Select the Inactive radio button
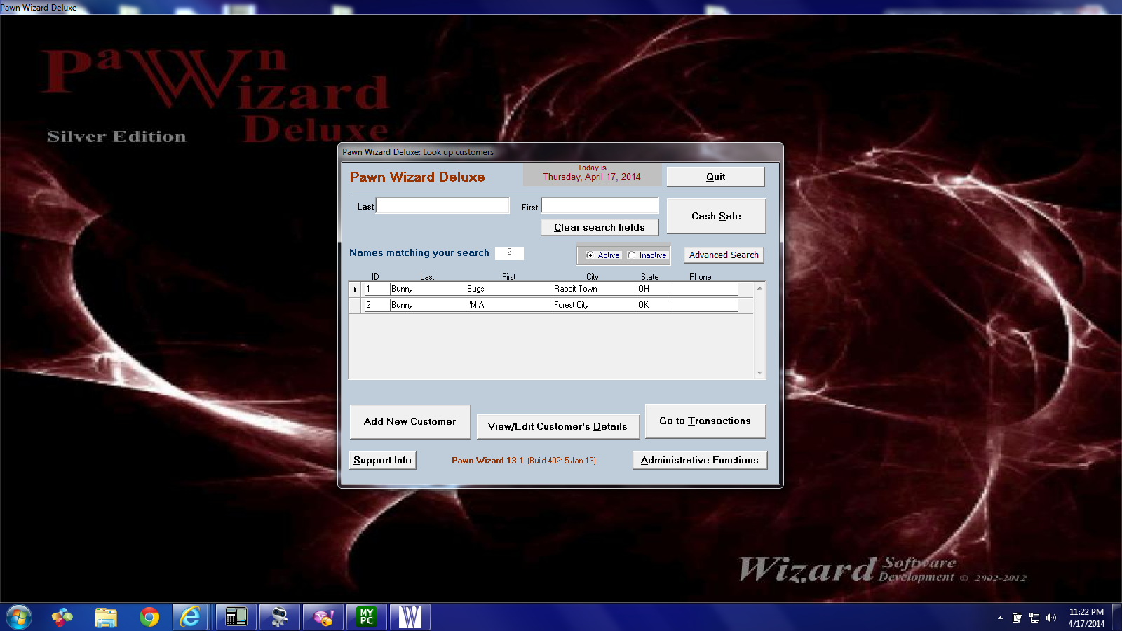Viewport: 1122px width, 631px height. 632,255
